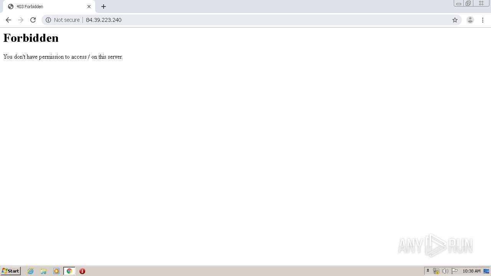
Task: Show hidden system tray icons
Action: [x=428, y=271]
